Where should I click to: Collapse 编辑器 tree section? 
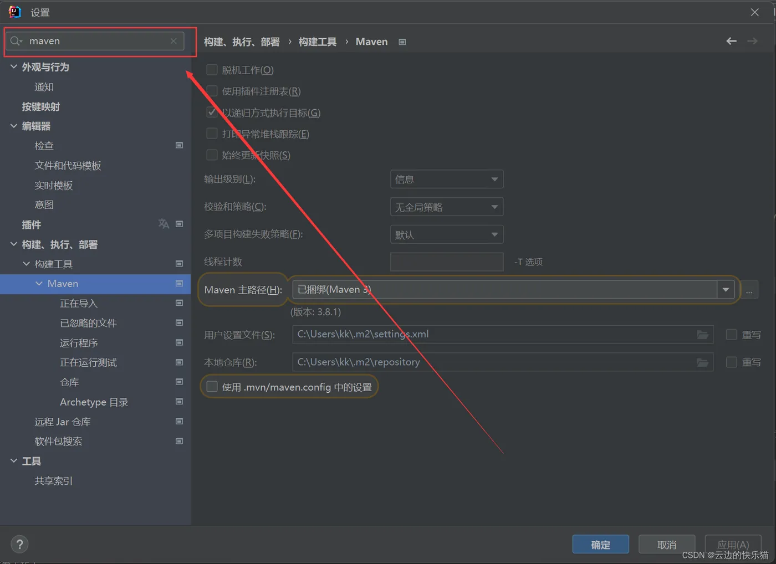(x=14, y=126)
